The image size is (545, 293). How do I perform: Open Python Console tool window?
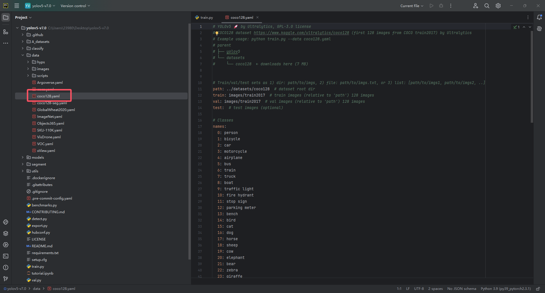click(x=6, y=222)
